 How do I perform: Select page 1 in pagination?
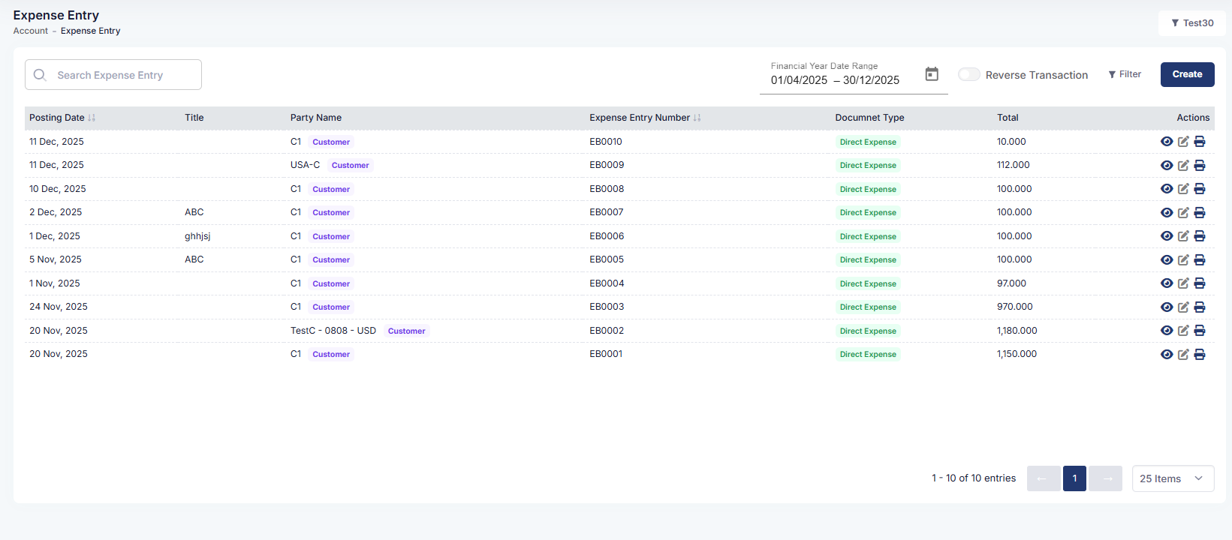tap(1074, 478)
